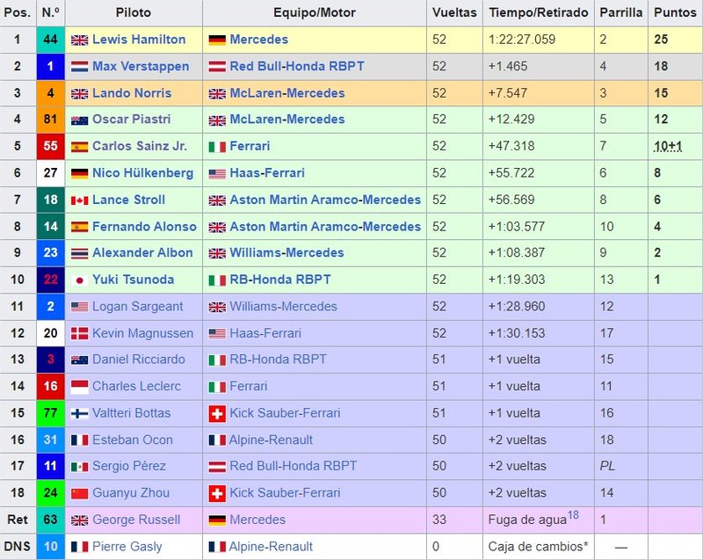Open the Lando Norris driver link

[x=132, y=93]
